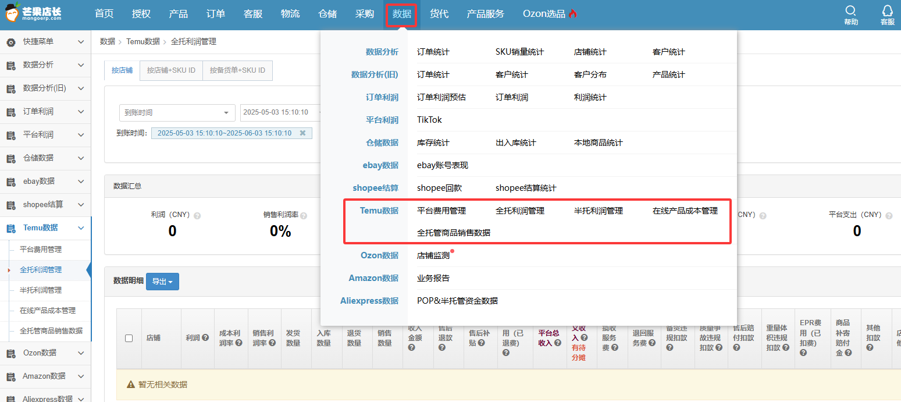Open the 订单 top menu
Image resolution: width=901 pixels, height=402 pixels.
(215, 14)
